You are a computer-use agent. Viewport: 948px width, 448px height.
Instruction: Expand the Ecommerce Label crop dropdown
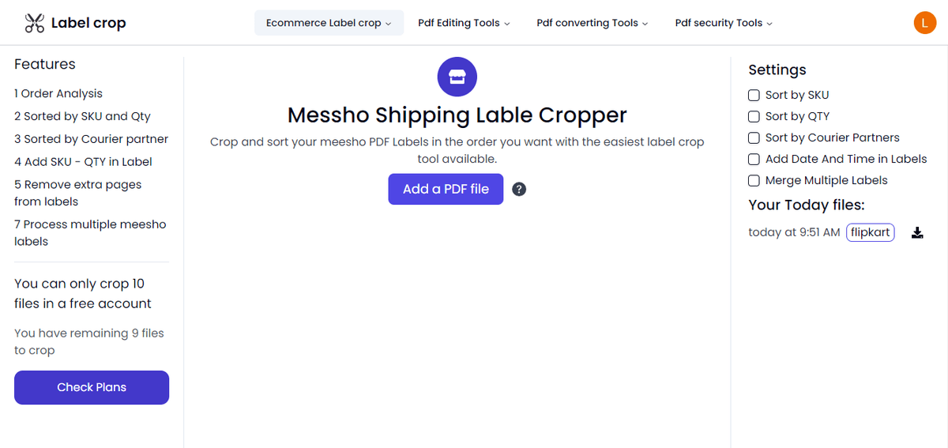[329, 23]
